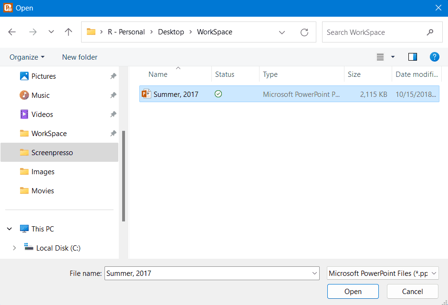Create a New folder
Screen dimensions: 448x305
pyautogui.click(x=80, y=57)
